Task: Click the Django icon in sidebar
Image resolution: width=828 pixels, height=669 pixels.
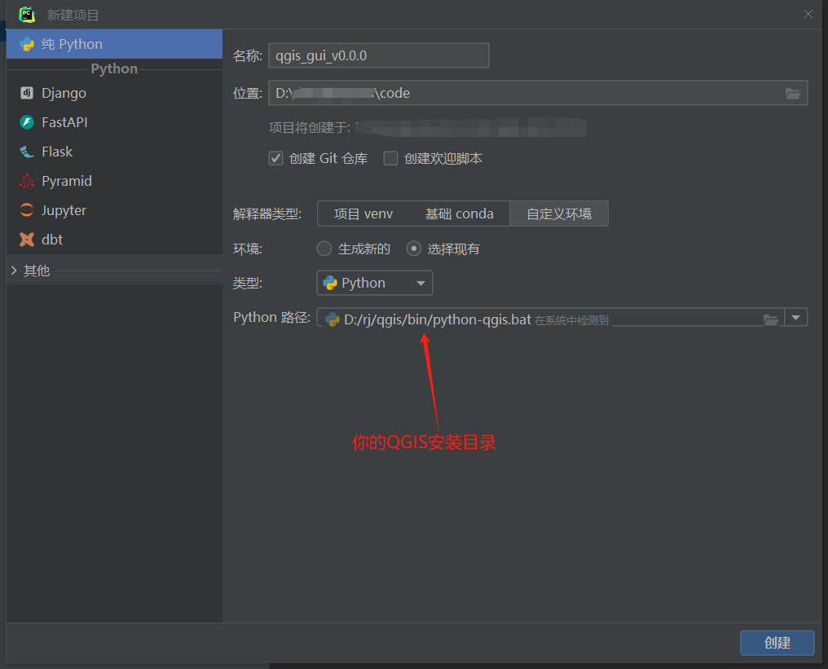Action: coord(27,93)
